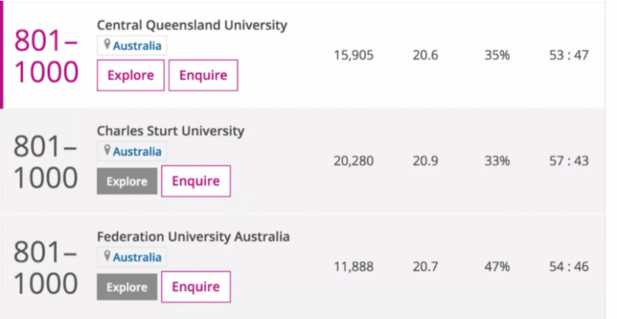Open the Federation University Australia title link
Image resolution: width=617 pixels, height=319 pixels.
click(x=194, y=237)
